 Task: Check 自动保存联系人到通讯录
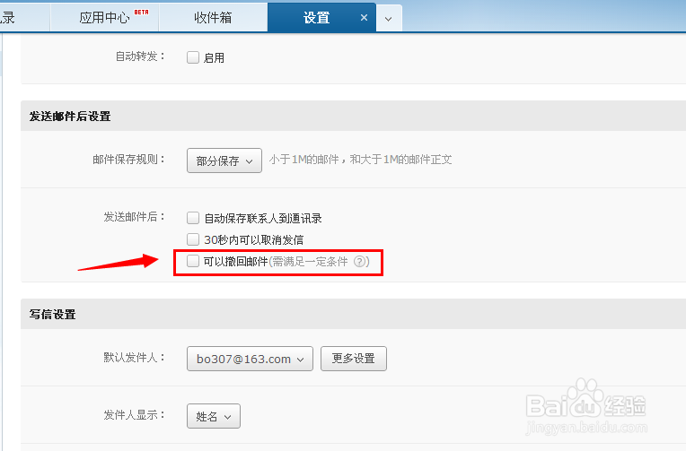pos(193,218)
